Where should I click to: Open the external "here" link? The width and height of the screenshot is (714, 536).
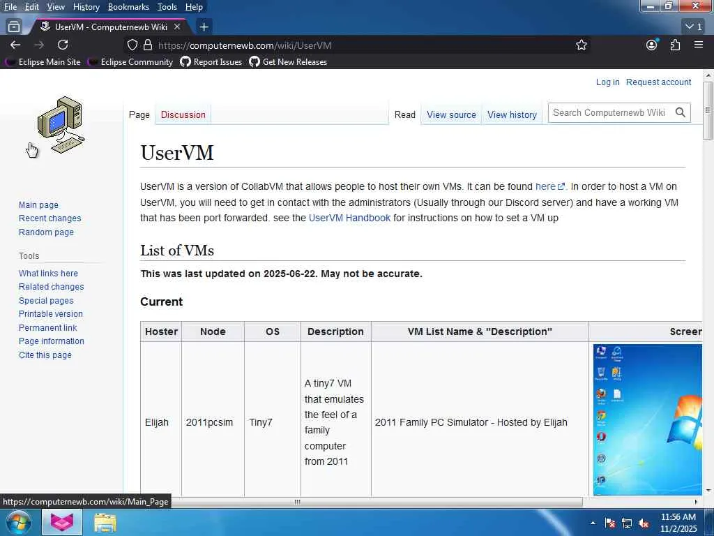(x=549, y=186)
